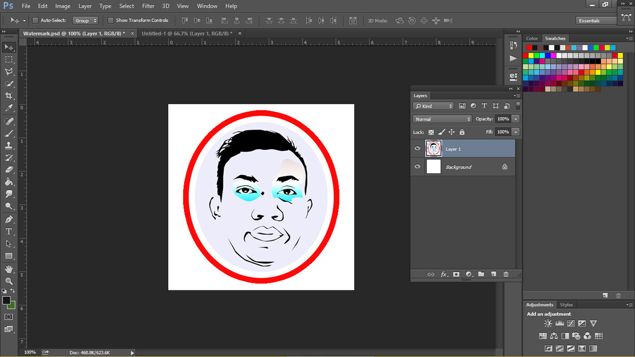Add a layer mask icon
Screen dimensions: 635x357
(456, 274)
